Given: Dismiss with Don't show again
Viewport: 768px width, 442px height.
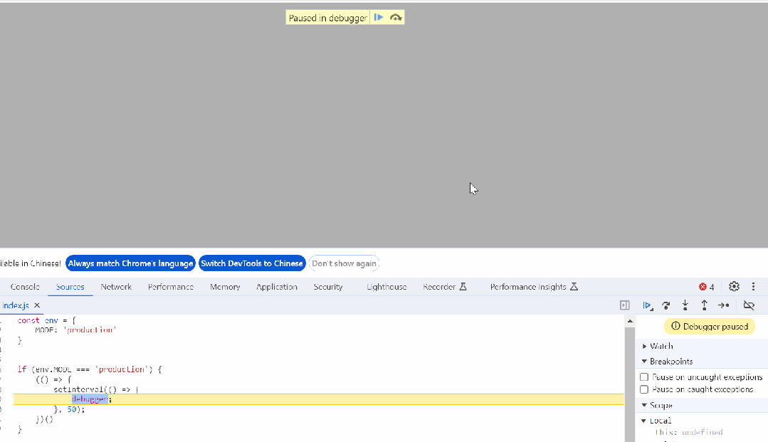Looking at the screenshot, I should tap(344, 263).
